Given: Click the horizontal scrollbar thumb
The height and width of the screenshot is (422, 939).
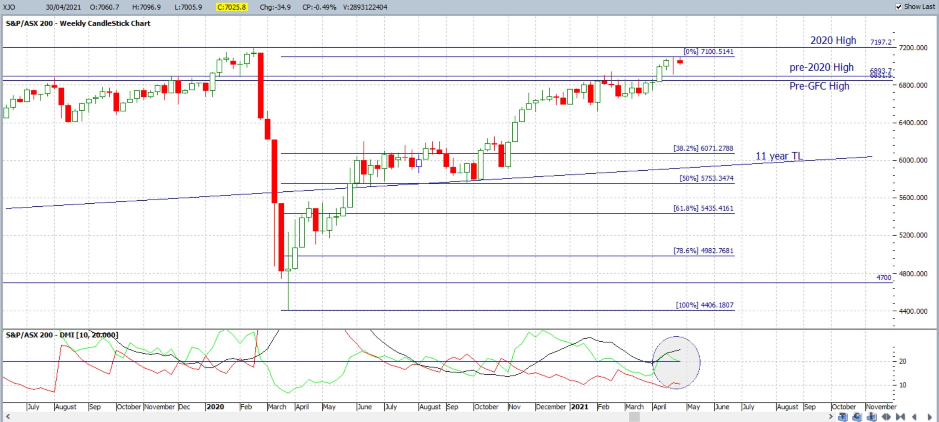Looking at the screenshot, I should click(634, 416).
